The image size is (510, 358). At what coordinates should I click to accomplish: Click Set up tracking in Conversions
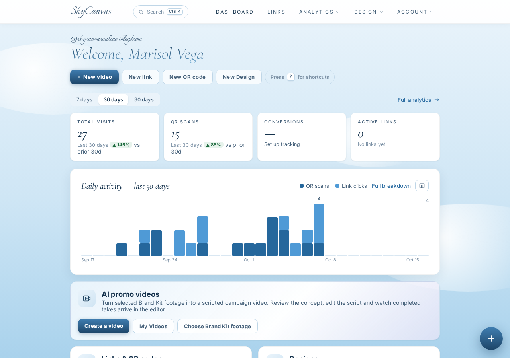[x=282, y=144]
